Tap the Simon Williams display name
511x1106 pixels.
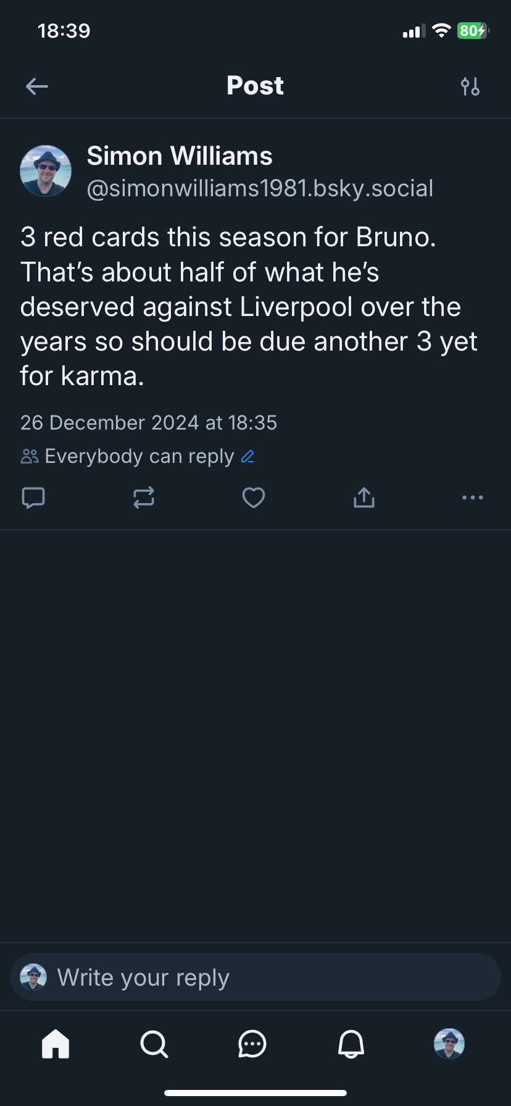[x=180, y=156]
